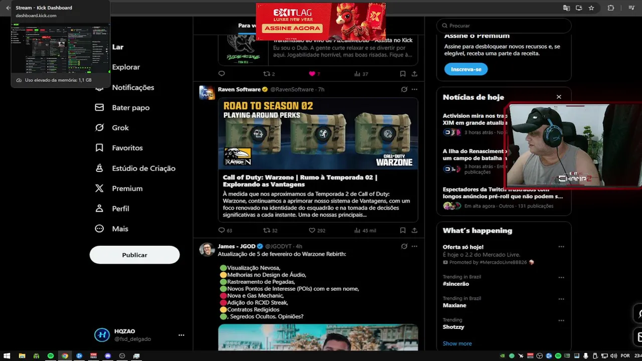Unlike the top post with pink heart
Screen dimensions: 642x361
point(311,74)
